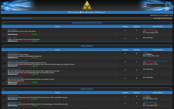Open the Gast Quartiere forum

tap(14, 69)
